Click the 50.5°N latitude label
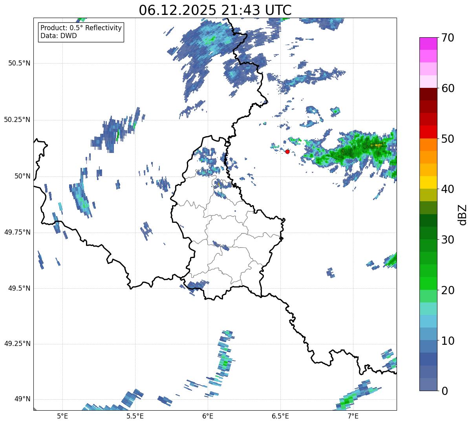The width and height of the screenshot is (472, 424). click(19, 63)
